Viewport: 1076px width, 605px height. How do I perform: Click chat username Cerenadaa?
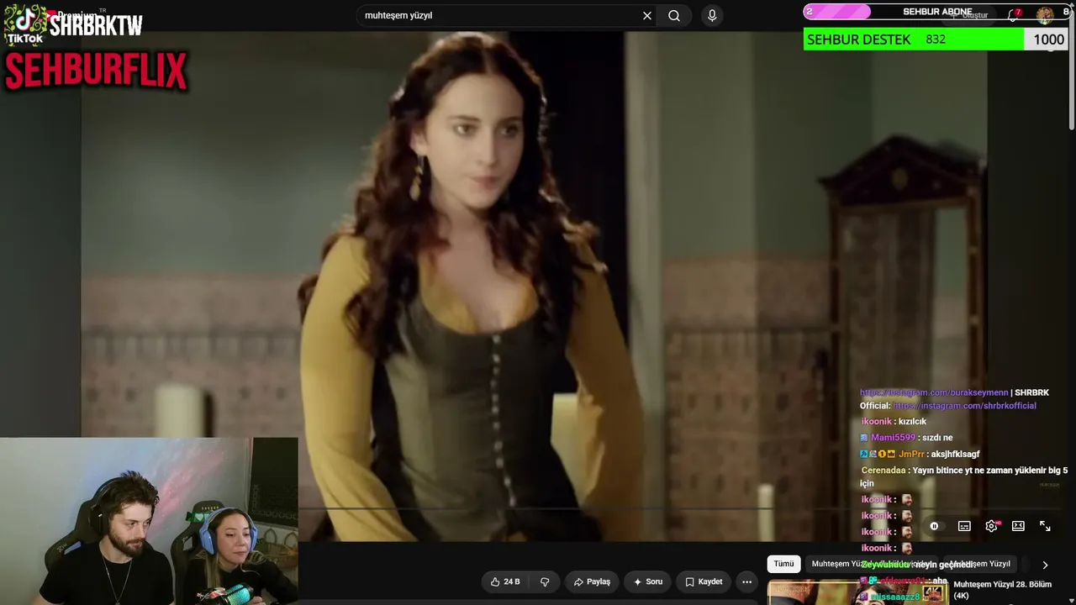(883, 471)
